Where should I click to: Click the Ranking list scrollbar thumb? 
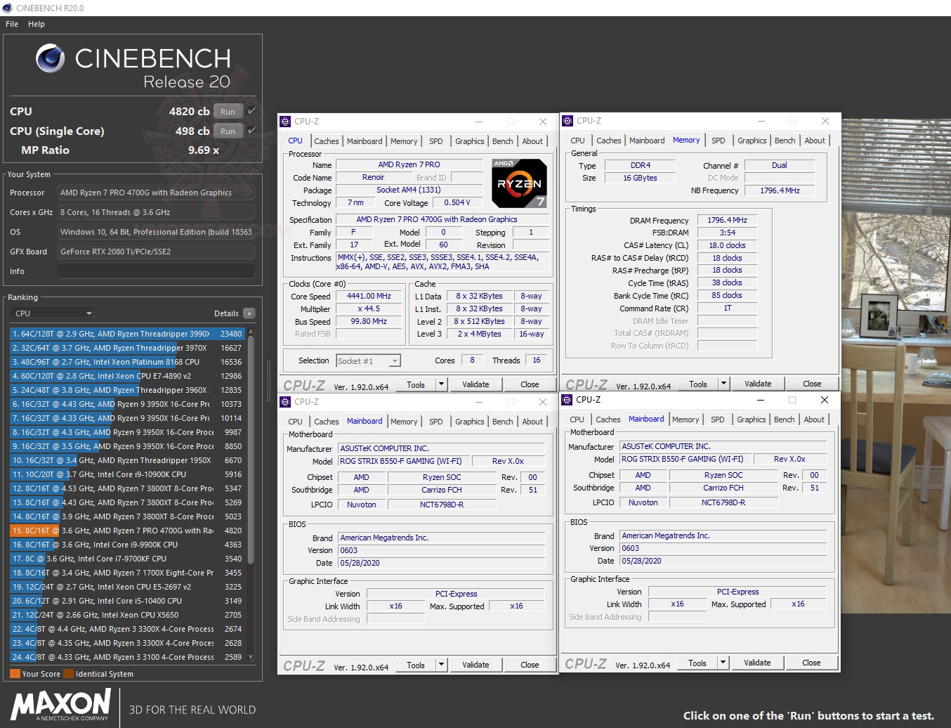pyautogui.click(x=251, y=450)
